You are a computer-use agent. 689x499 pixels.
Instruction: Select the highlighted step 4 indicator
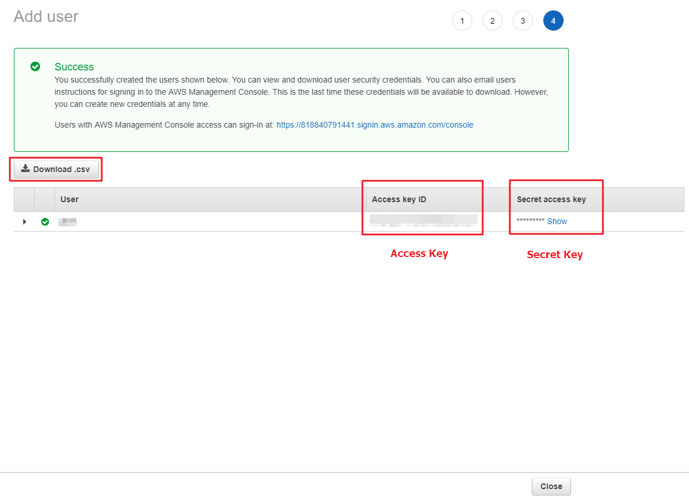click(553, 21)
